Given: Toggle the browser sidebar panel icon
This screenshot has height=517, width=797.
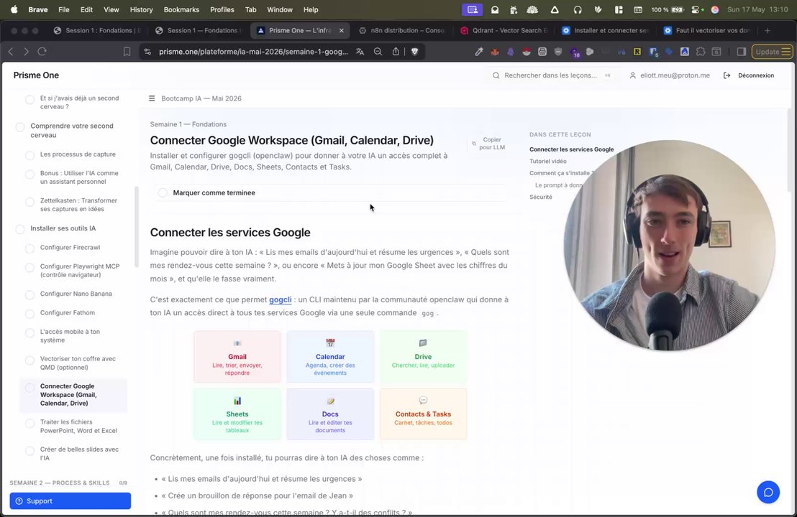Looking at the screenshot, I should pos(741,52).
